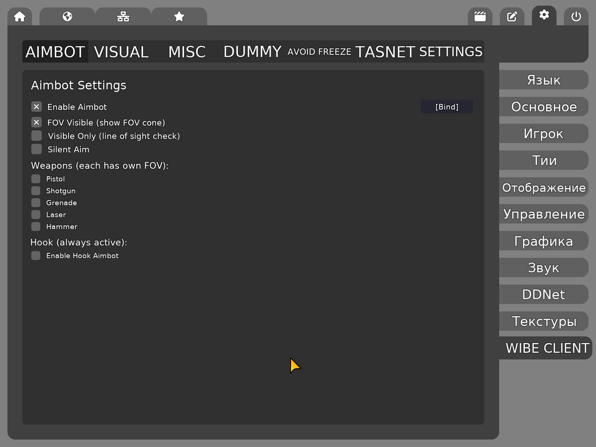The height and width of the screenshot is (447, 596).
Task: Open the Игрок settings page
Action: [544, 134]
